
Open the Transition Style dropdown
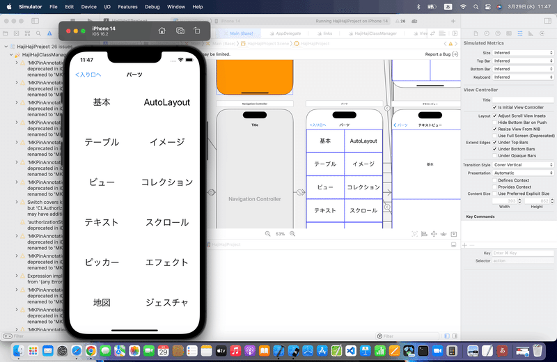click(x=523, y=165)
